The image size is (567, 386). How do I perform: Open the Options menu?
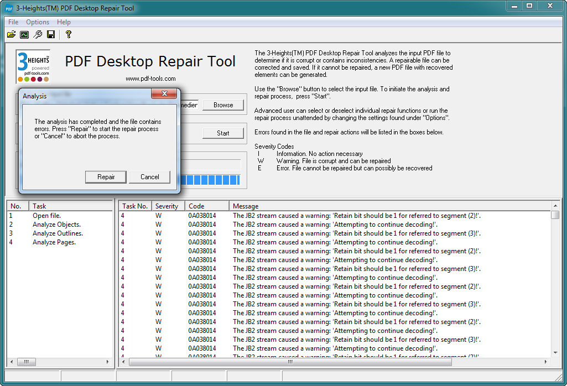coord(38,22)
